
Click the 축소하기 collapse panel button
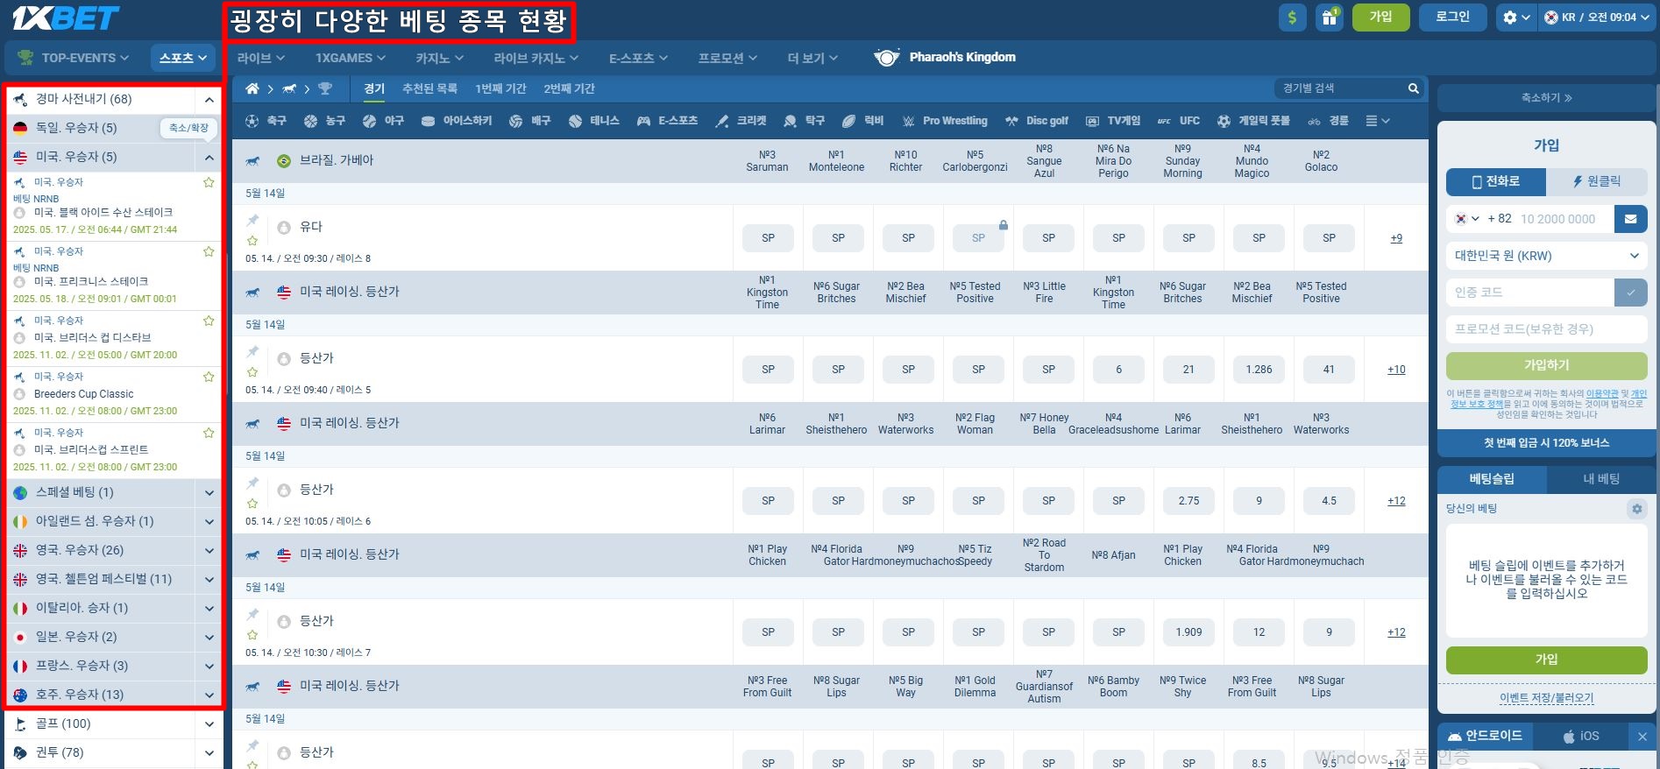click(1546, 98)
